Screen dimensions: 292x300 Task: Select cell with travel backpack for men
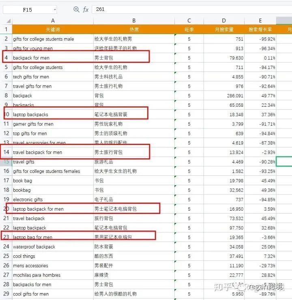pyautogui.click(x=53, y=152)
